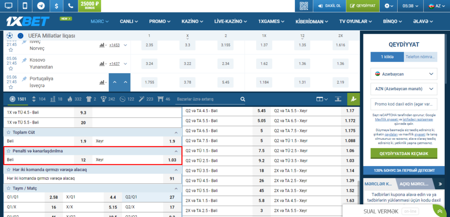Expand the Kosovo match markets chevron

[x=125, y=64]
